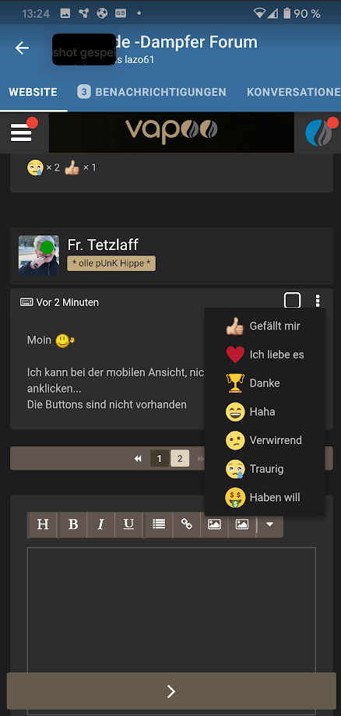
Task: Go to page 1 of thread
Action: 160,458
